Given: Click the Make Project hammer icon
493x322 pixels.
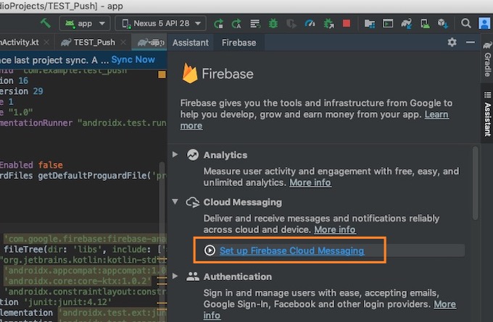Looking at the screenshot, I should pos(46,23).
